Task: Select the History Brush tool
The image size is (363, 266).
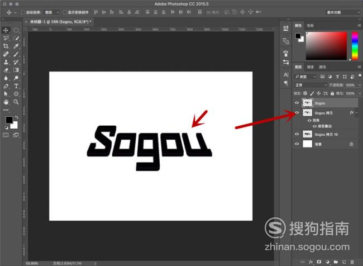Action: tap(16, 62)
